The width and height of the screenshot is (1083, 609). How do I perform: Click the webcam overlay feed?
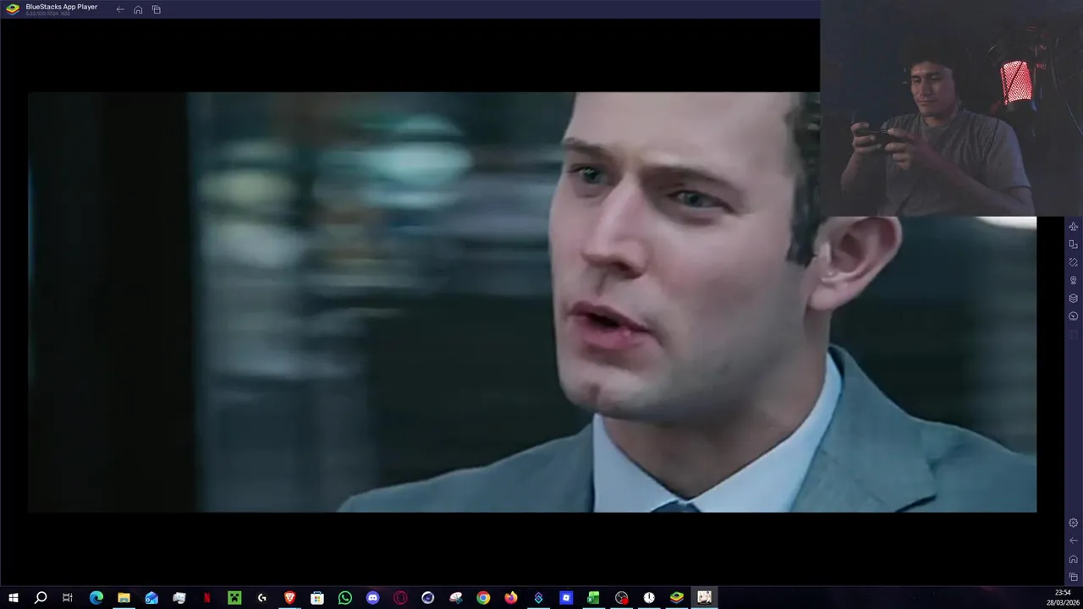coord(951,108)
